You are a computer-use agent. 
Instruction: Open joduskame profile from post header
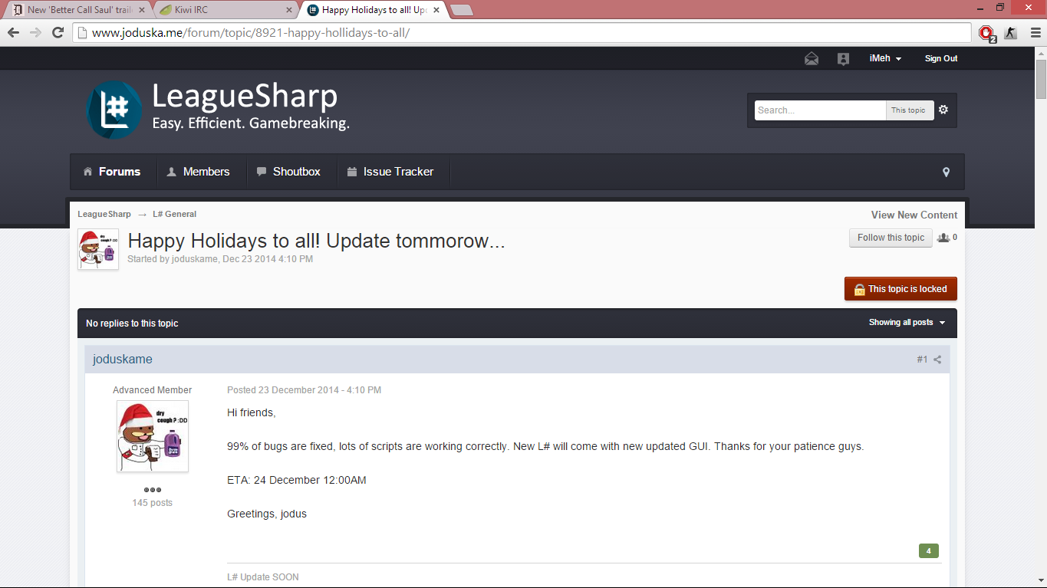(123, 360)
